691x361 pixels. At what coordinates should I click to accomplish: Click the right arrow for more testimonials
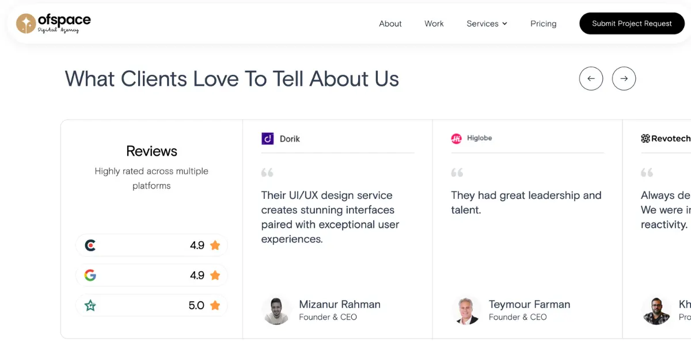click(624, 78)
